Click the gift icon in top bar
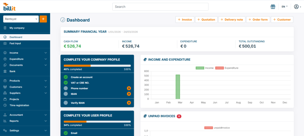Screen dimensions: 304x136 (x=273, y=7)
